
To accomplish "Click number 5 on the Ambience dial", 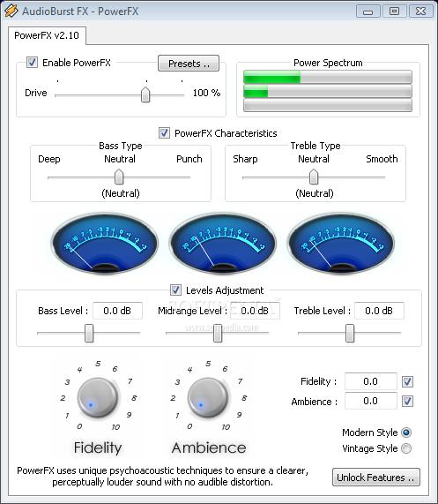I will click(208, 364).
